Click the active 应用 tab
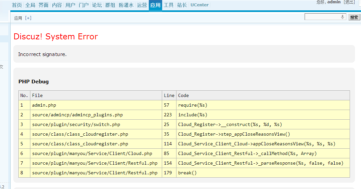 pos(155,5)
